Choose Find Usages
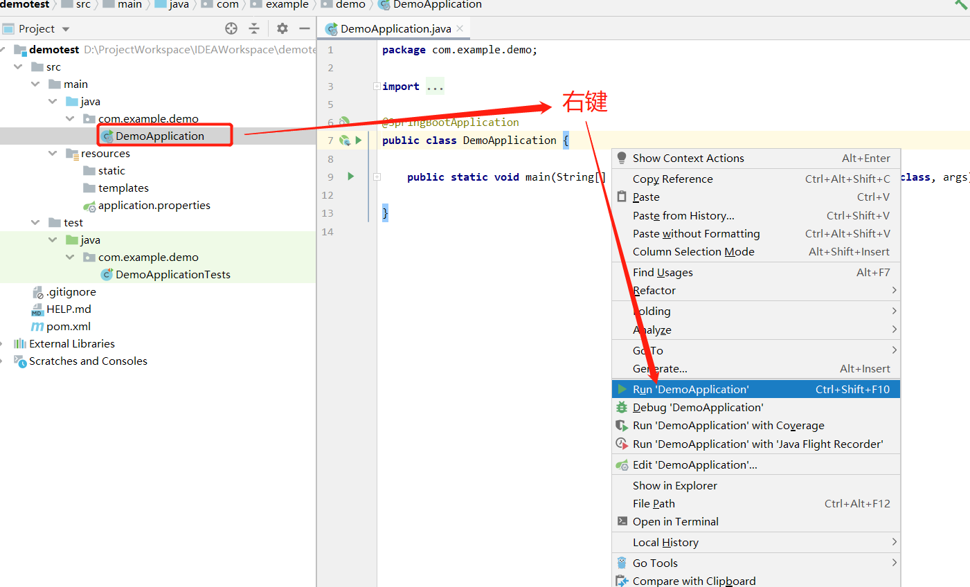 pos(756,272)
